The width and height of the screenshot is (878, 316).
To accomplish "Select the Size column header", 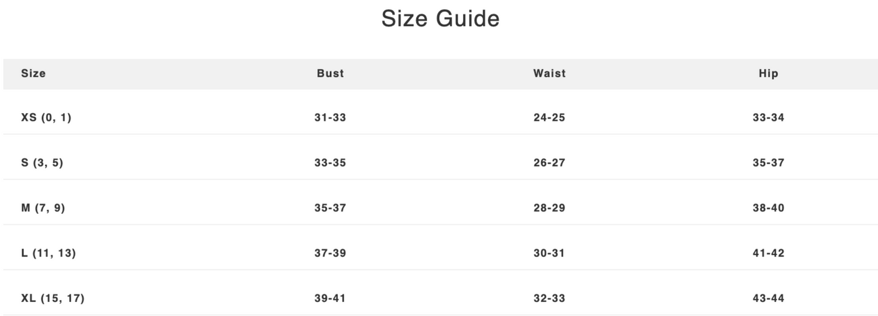I will coord(33,74).
